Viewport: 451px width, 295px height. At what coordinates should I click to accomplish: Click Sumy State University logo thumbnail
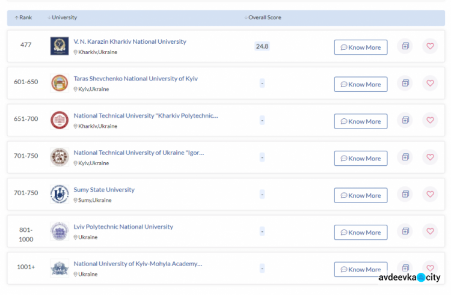tap(60, 194)
